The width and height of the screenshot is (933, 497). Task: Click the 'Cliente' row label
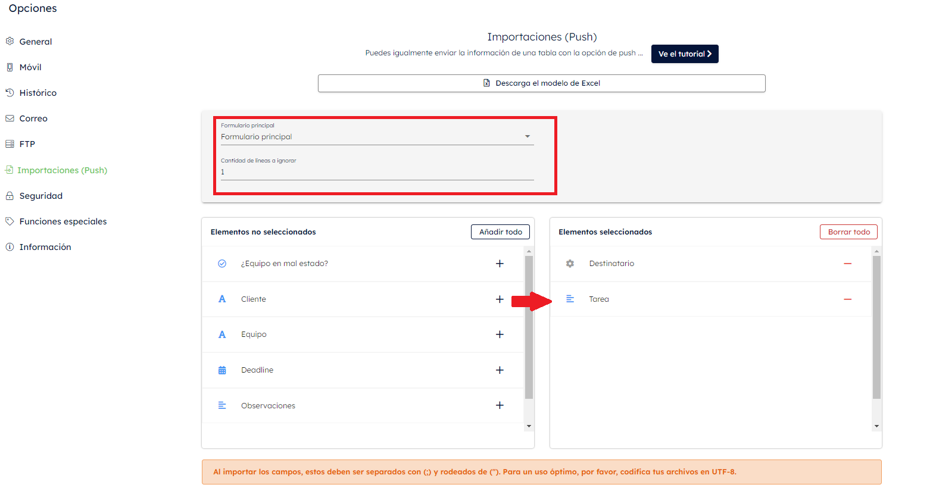click(x=254, y=299)
